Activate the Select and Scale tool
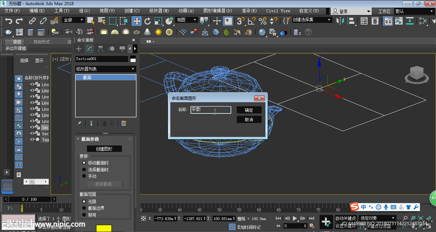Screen dimensions: 436x232 158,21
